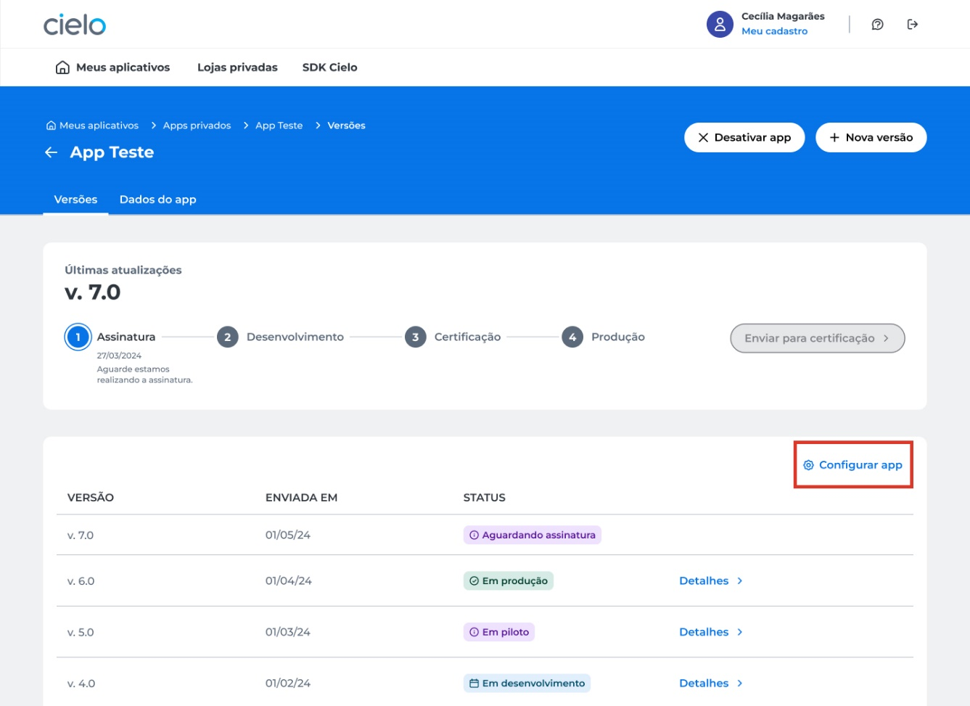Click Nova versão button

point(871,137)
